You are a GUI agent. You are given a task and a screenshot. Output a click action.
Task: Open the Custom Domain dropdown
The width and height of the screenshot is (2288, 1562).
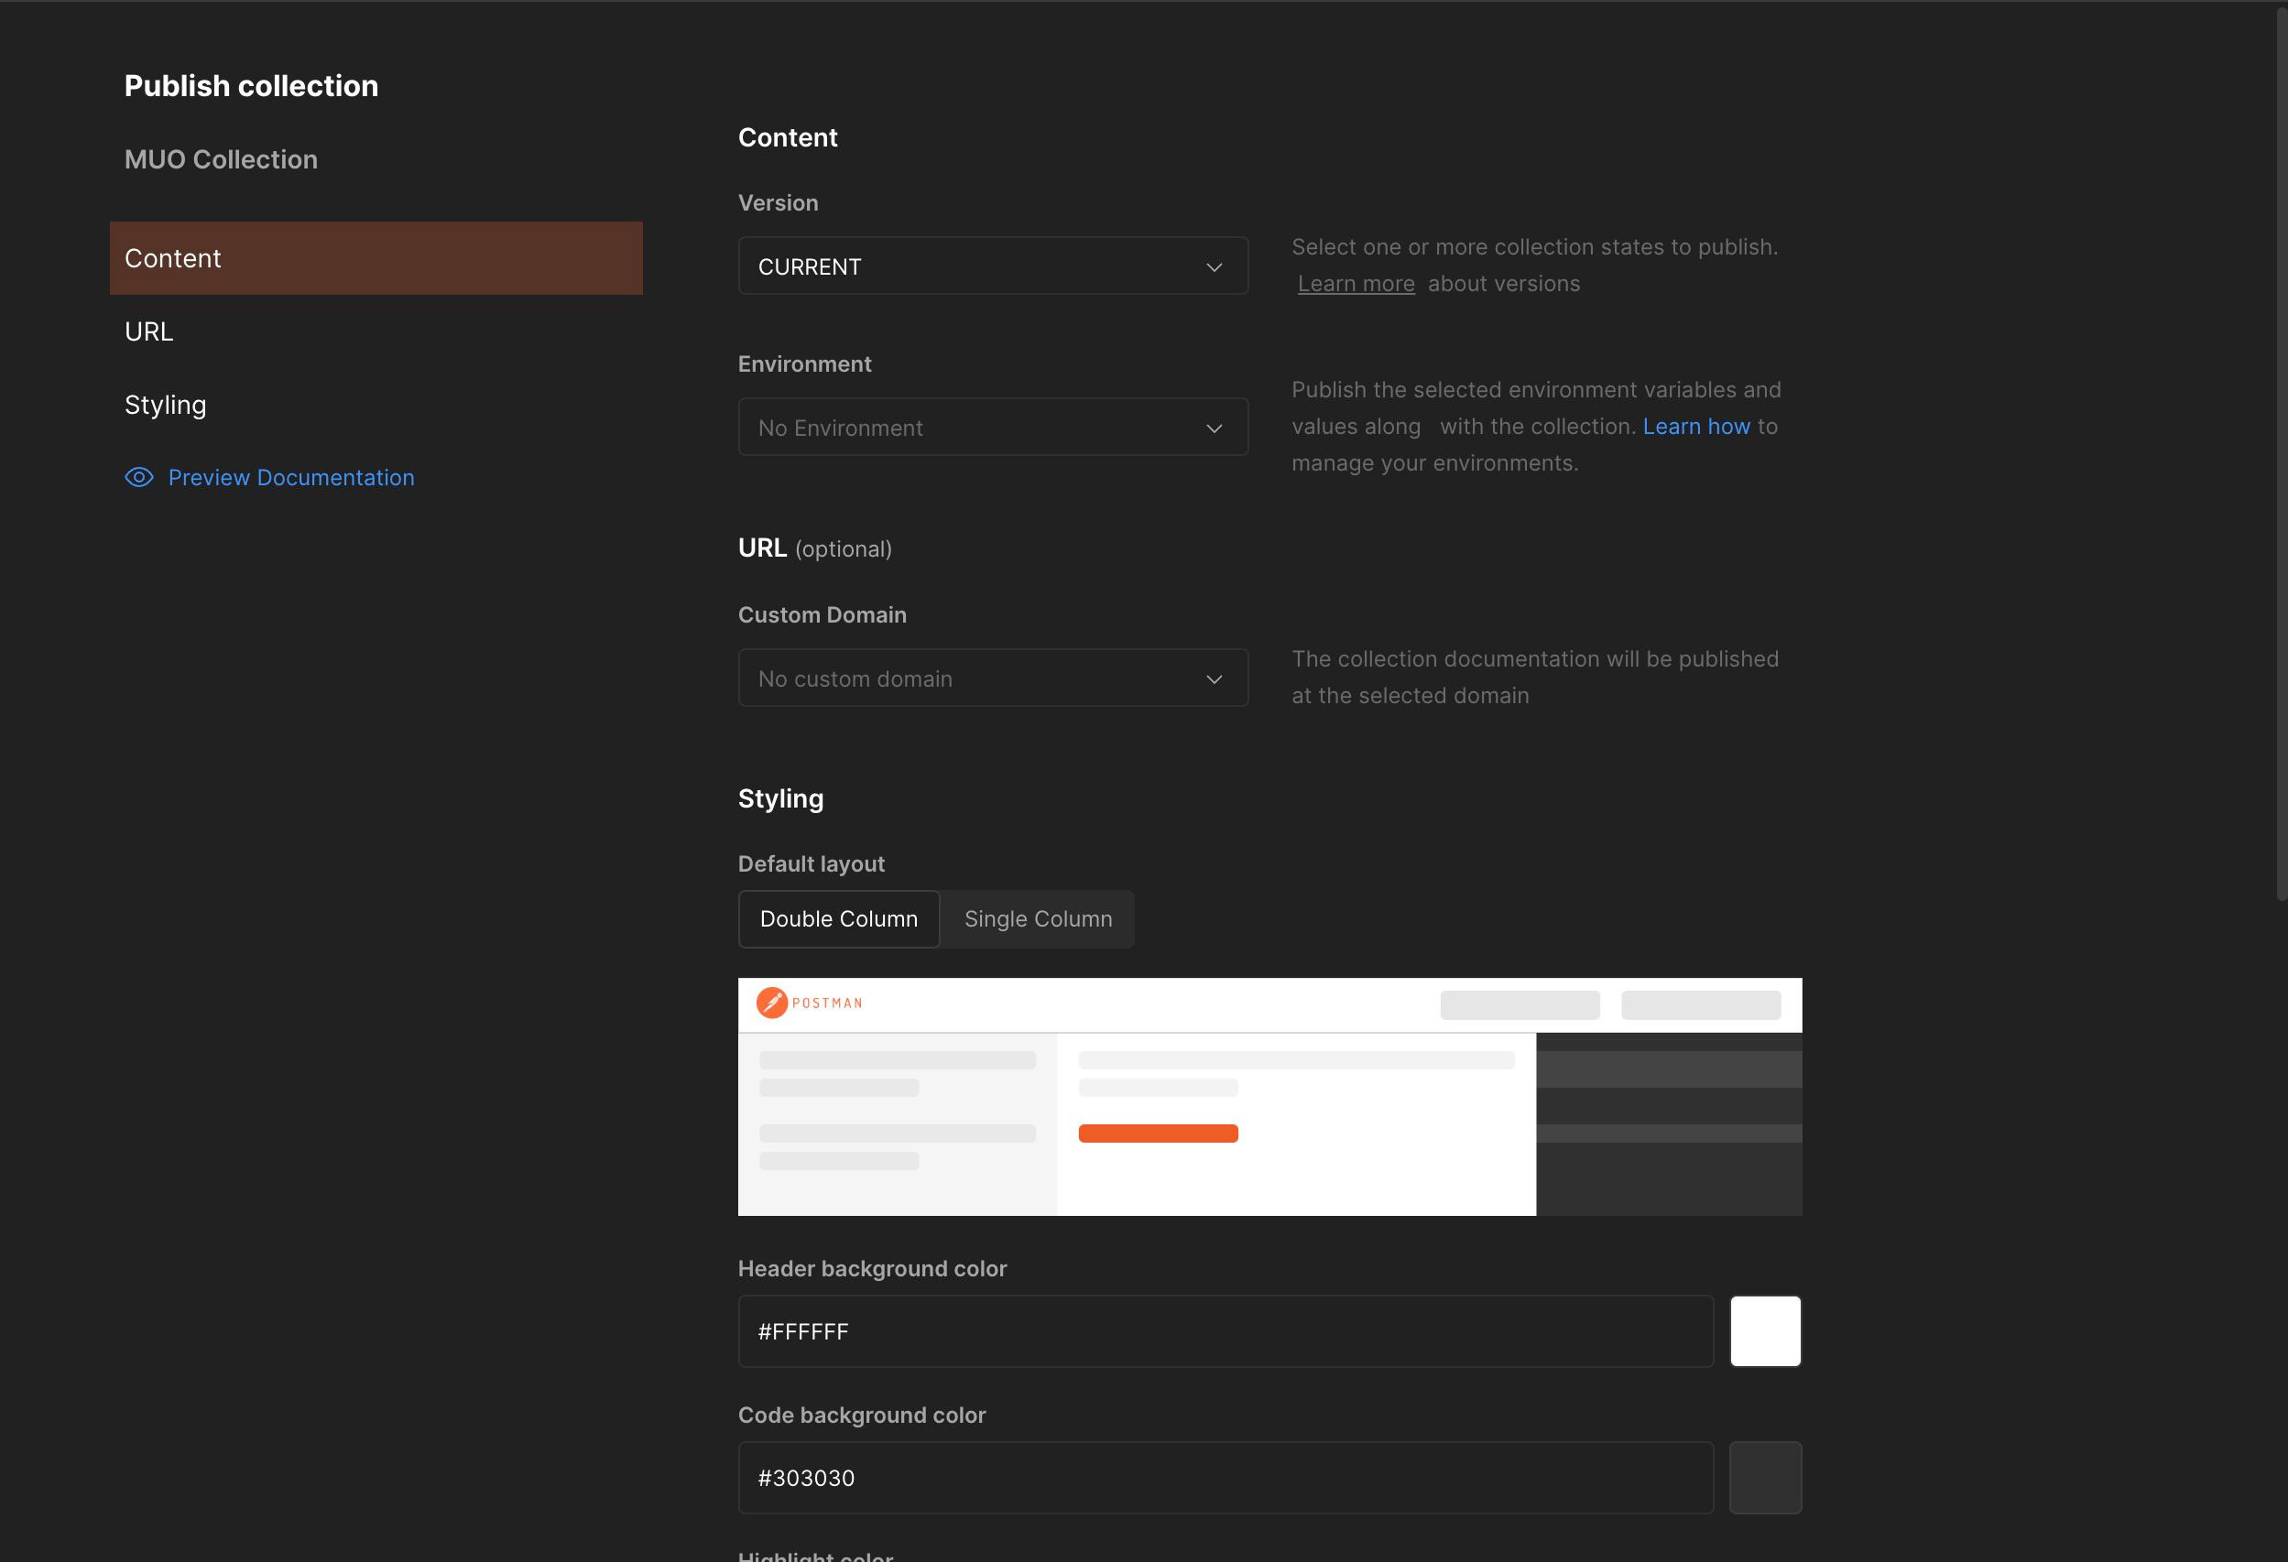(992, 678)
